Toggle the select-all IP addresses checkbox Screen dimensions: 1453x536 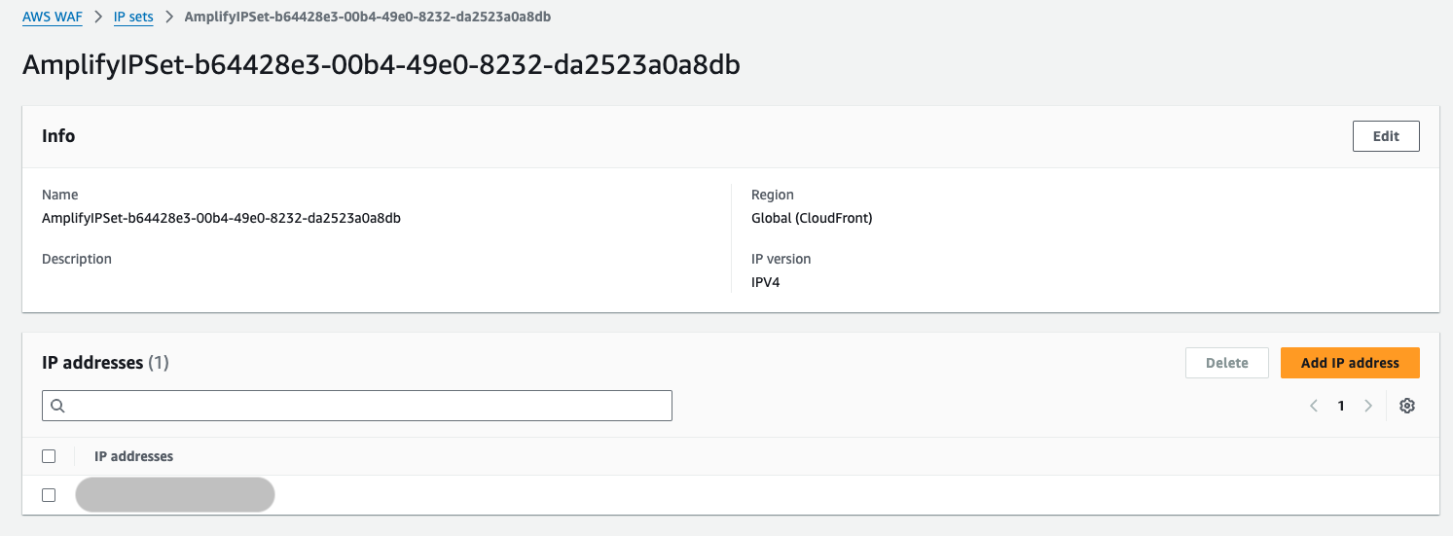(49, 456)
